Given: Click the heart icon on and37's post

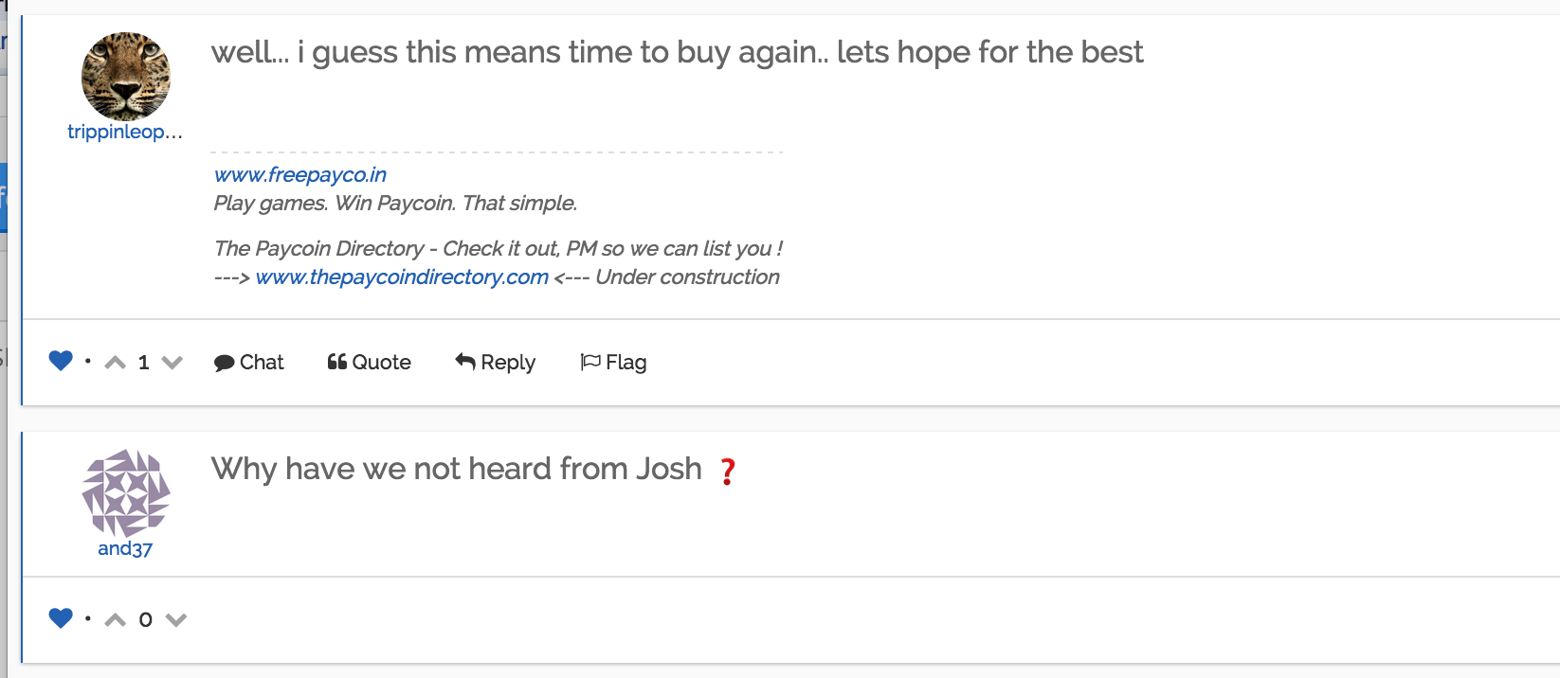Looking at the screenshot, I should click(61, 618).
